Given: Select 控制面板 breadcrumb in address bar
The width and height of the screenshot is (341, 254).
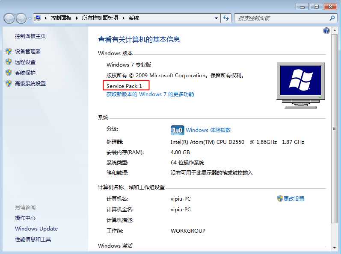Looking at the screenshot, I should click(61, 18).
